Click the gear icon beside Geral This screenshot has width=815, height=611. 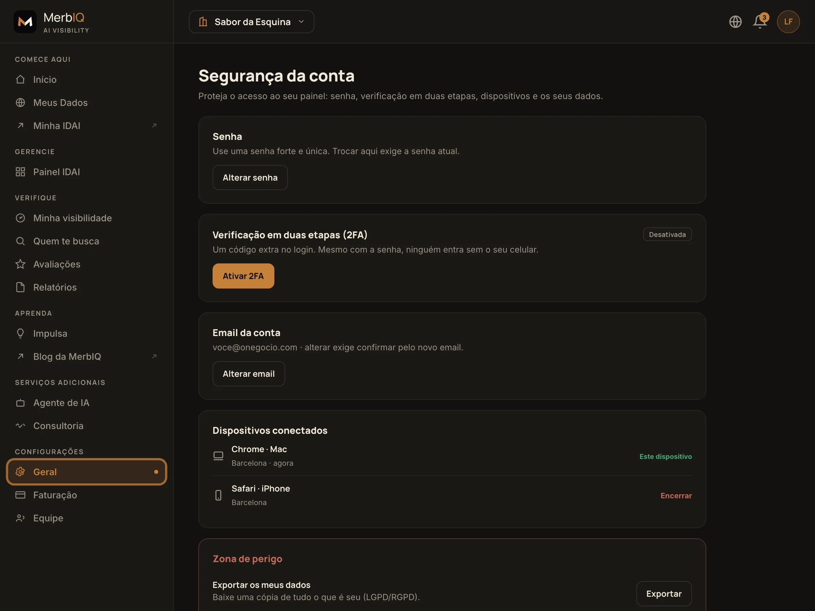pyautogui.click(x=20, y=472)
